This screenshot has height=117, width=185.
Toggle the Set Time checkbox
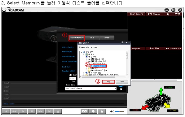click(x=71, y=75)
